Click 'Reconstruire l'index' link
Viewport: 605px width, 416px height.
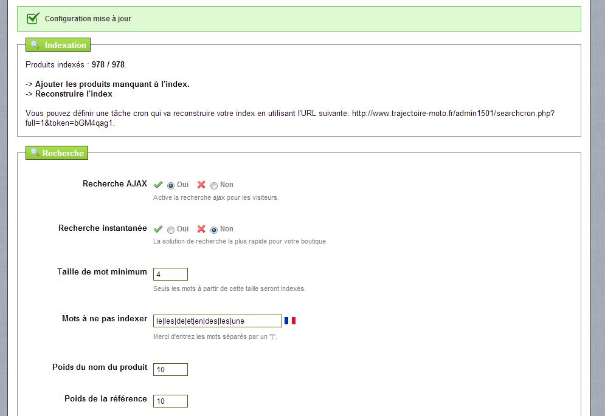click(74, 94)
